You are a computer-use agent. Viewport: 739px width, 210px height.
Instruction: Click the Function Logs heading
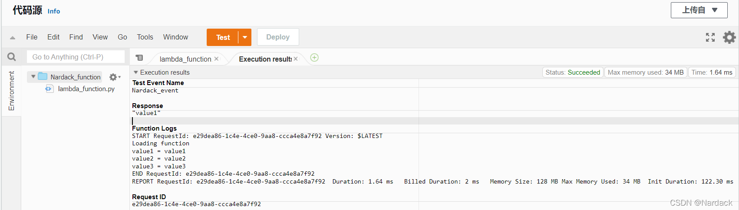click(x=154, y=128)
